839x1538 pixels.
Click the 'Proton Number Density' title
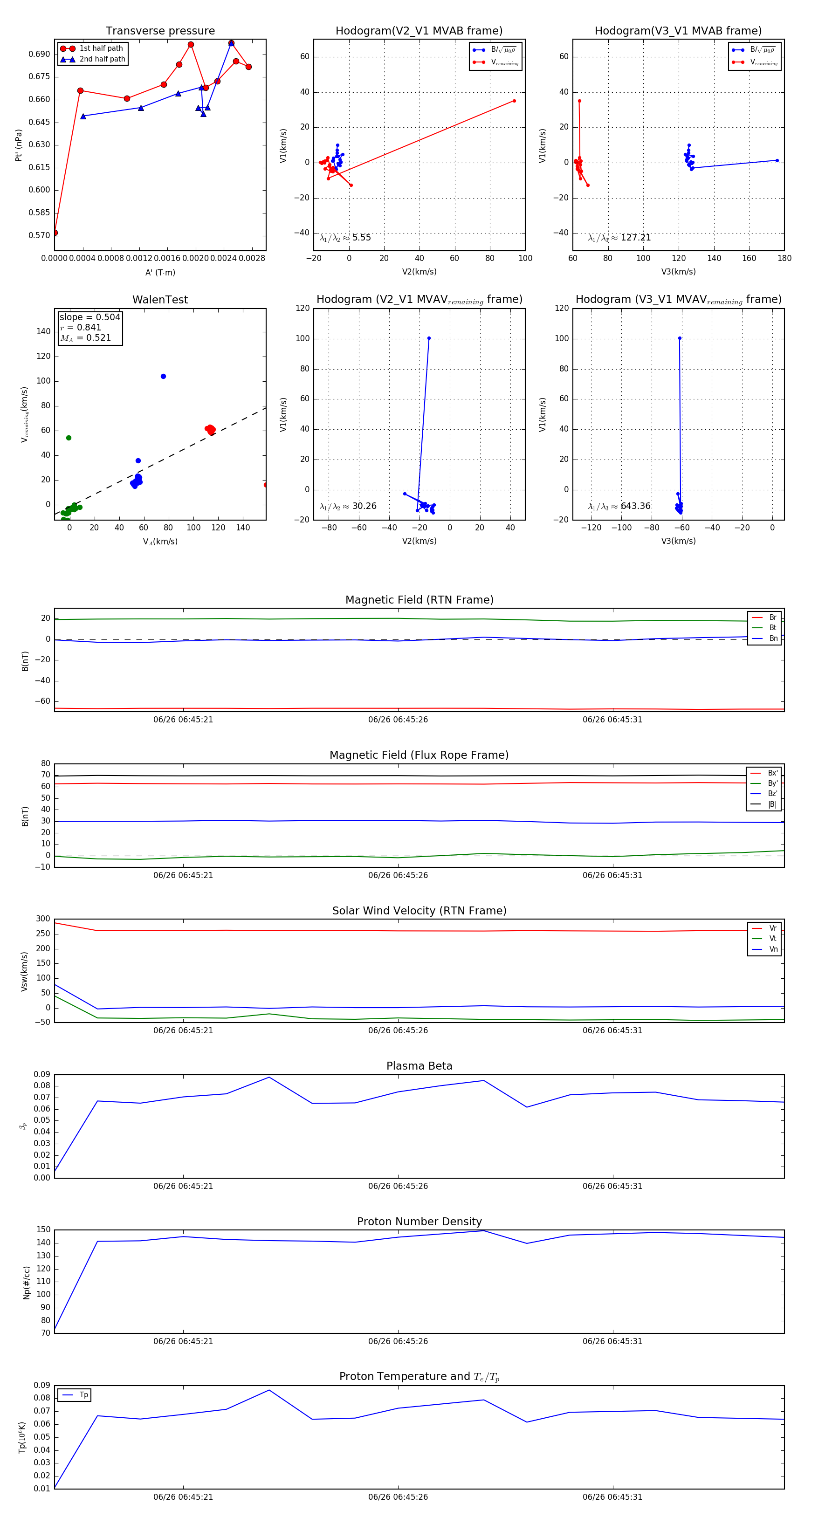coord(419,1222)
